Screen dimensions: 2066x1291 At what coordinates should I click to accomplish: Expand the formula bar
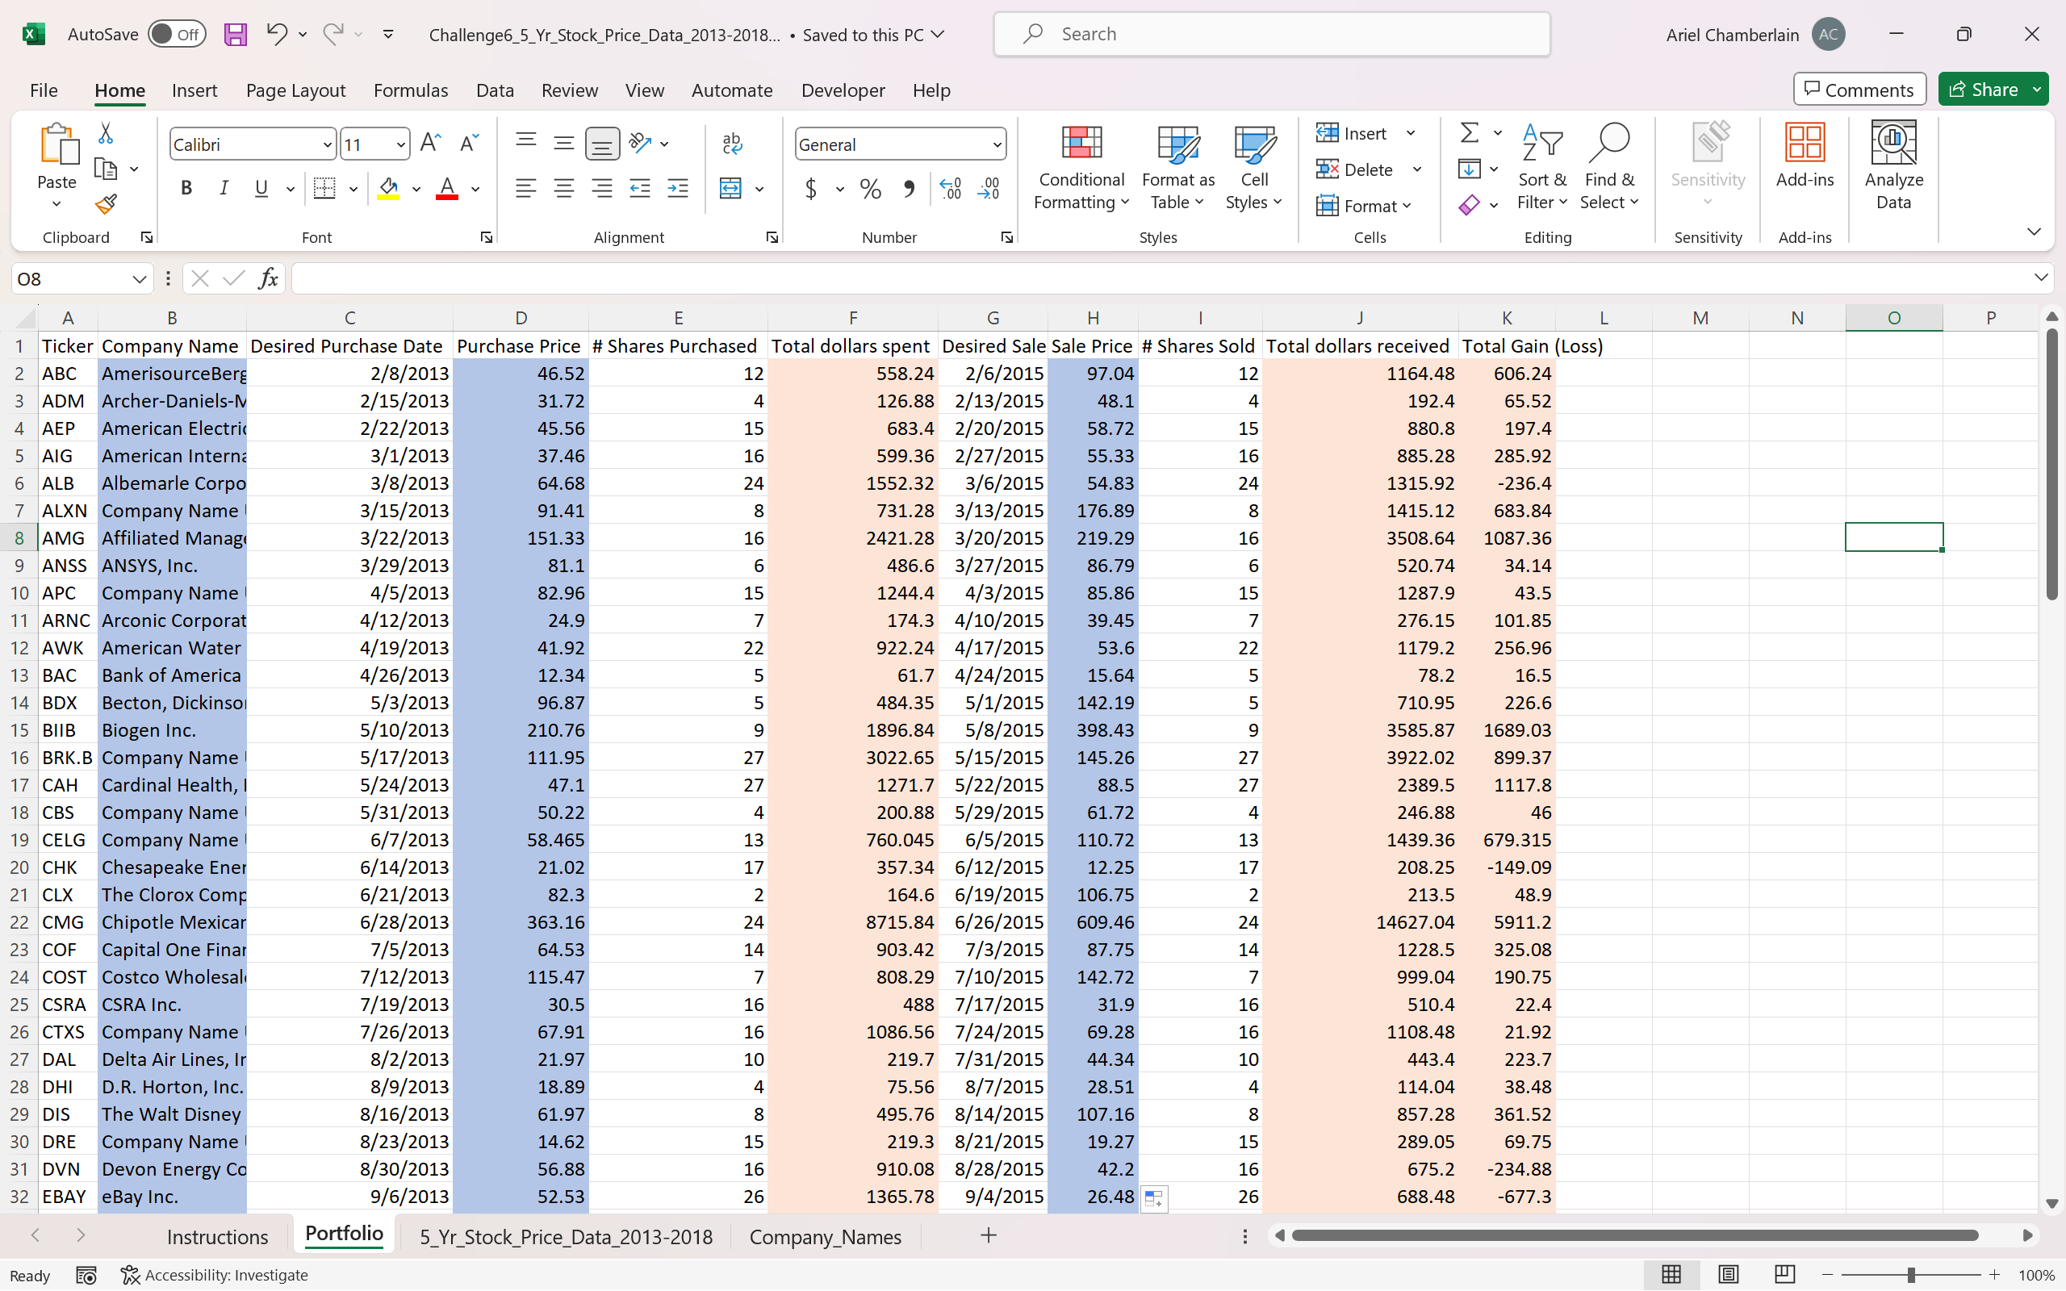[2040, 278]
